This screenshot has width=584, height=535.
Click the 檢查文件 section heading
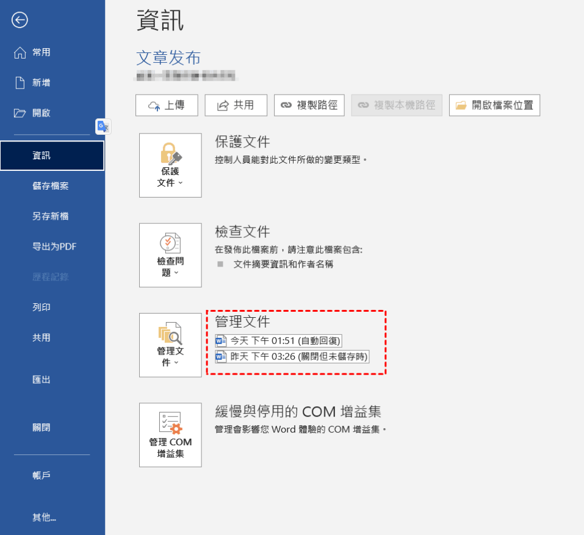coord(242,232)
